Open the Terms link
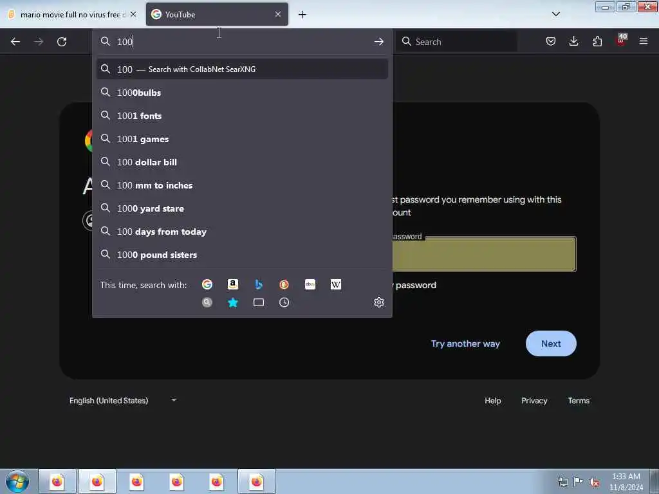This screenshot has width=659, height=494. point(579,400)
